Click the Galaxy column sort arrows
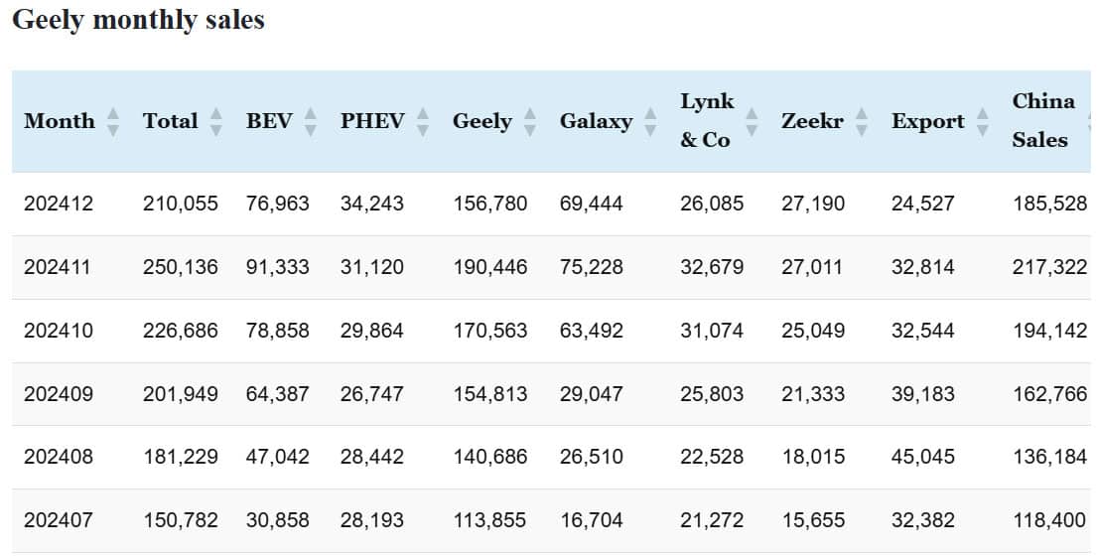The image size is (1097, 557). pyautogui.click(x=650, y=122)
